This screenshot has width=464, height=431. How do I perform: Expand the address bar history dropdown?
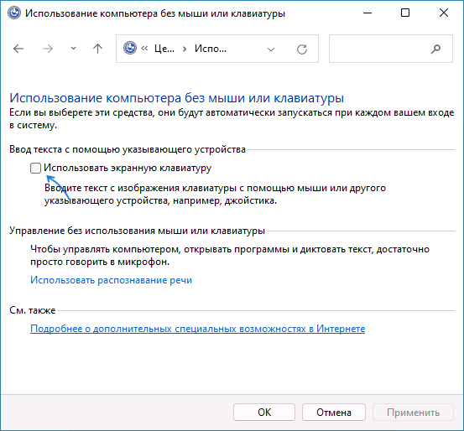pyautogui.click(x=271, y=49)
